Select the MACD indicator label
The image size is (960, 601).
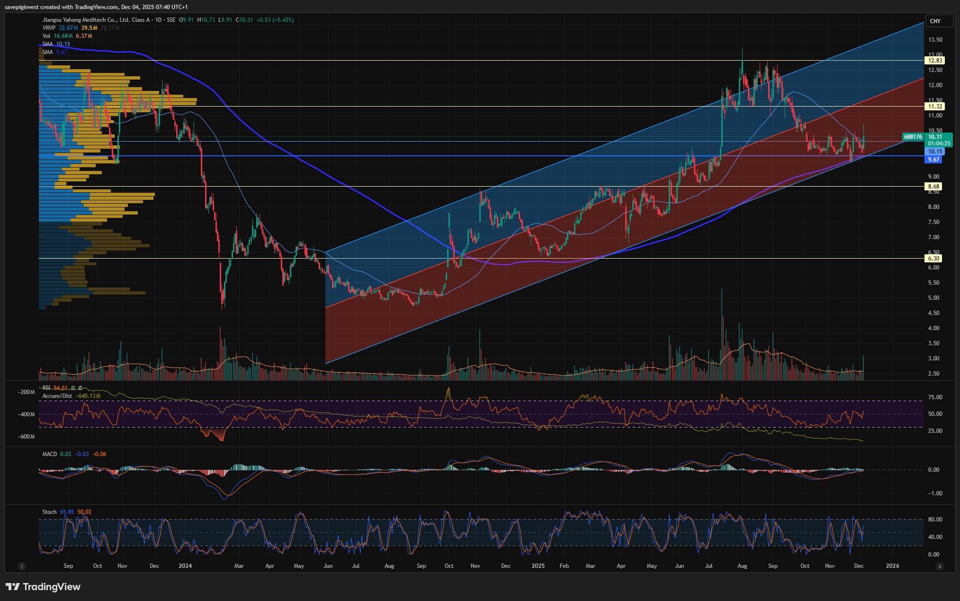point(49,454)
